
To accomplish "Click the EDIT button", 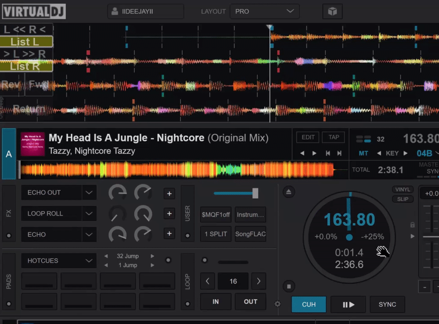I will [x=308, y=137].
